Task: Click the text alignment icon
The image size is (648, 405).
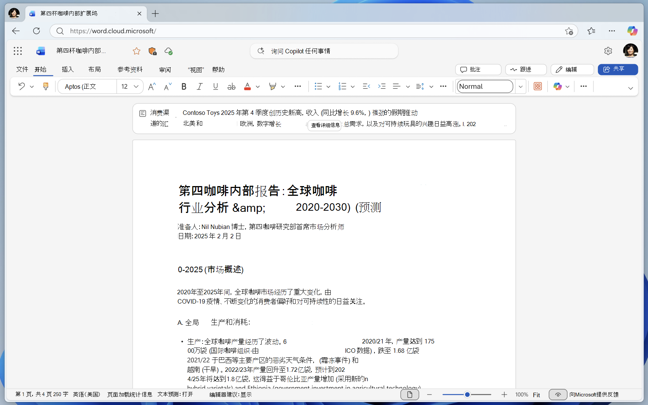Action: [397, 87]
